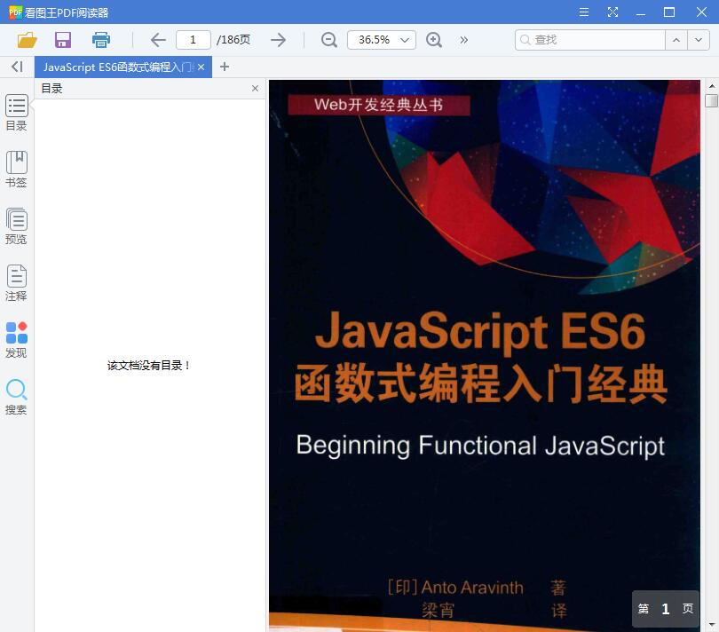This screenshot has width=719, height=632.
Task: Open the 目录 contents sidebar panel
Action: click(17, 113)
